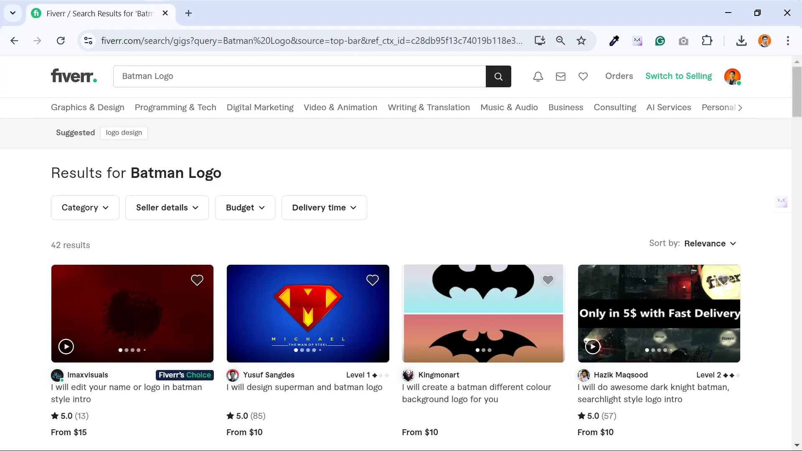The image size is (802, 451).
Task: Open a new browser tab
Action: 189,13
